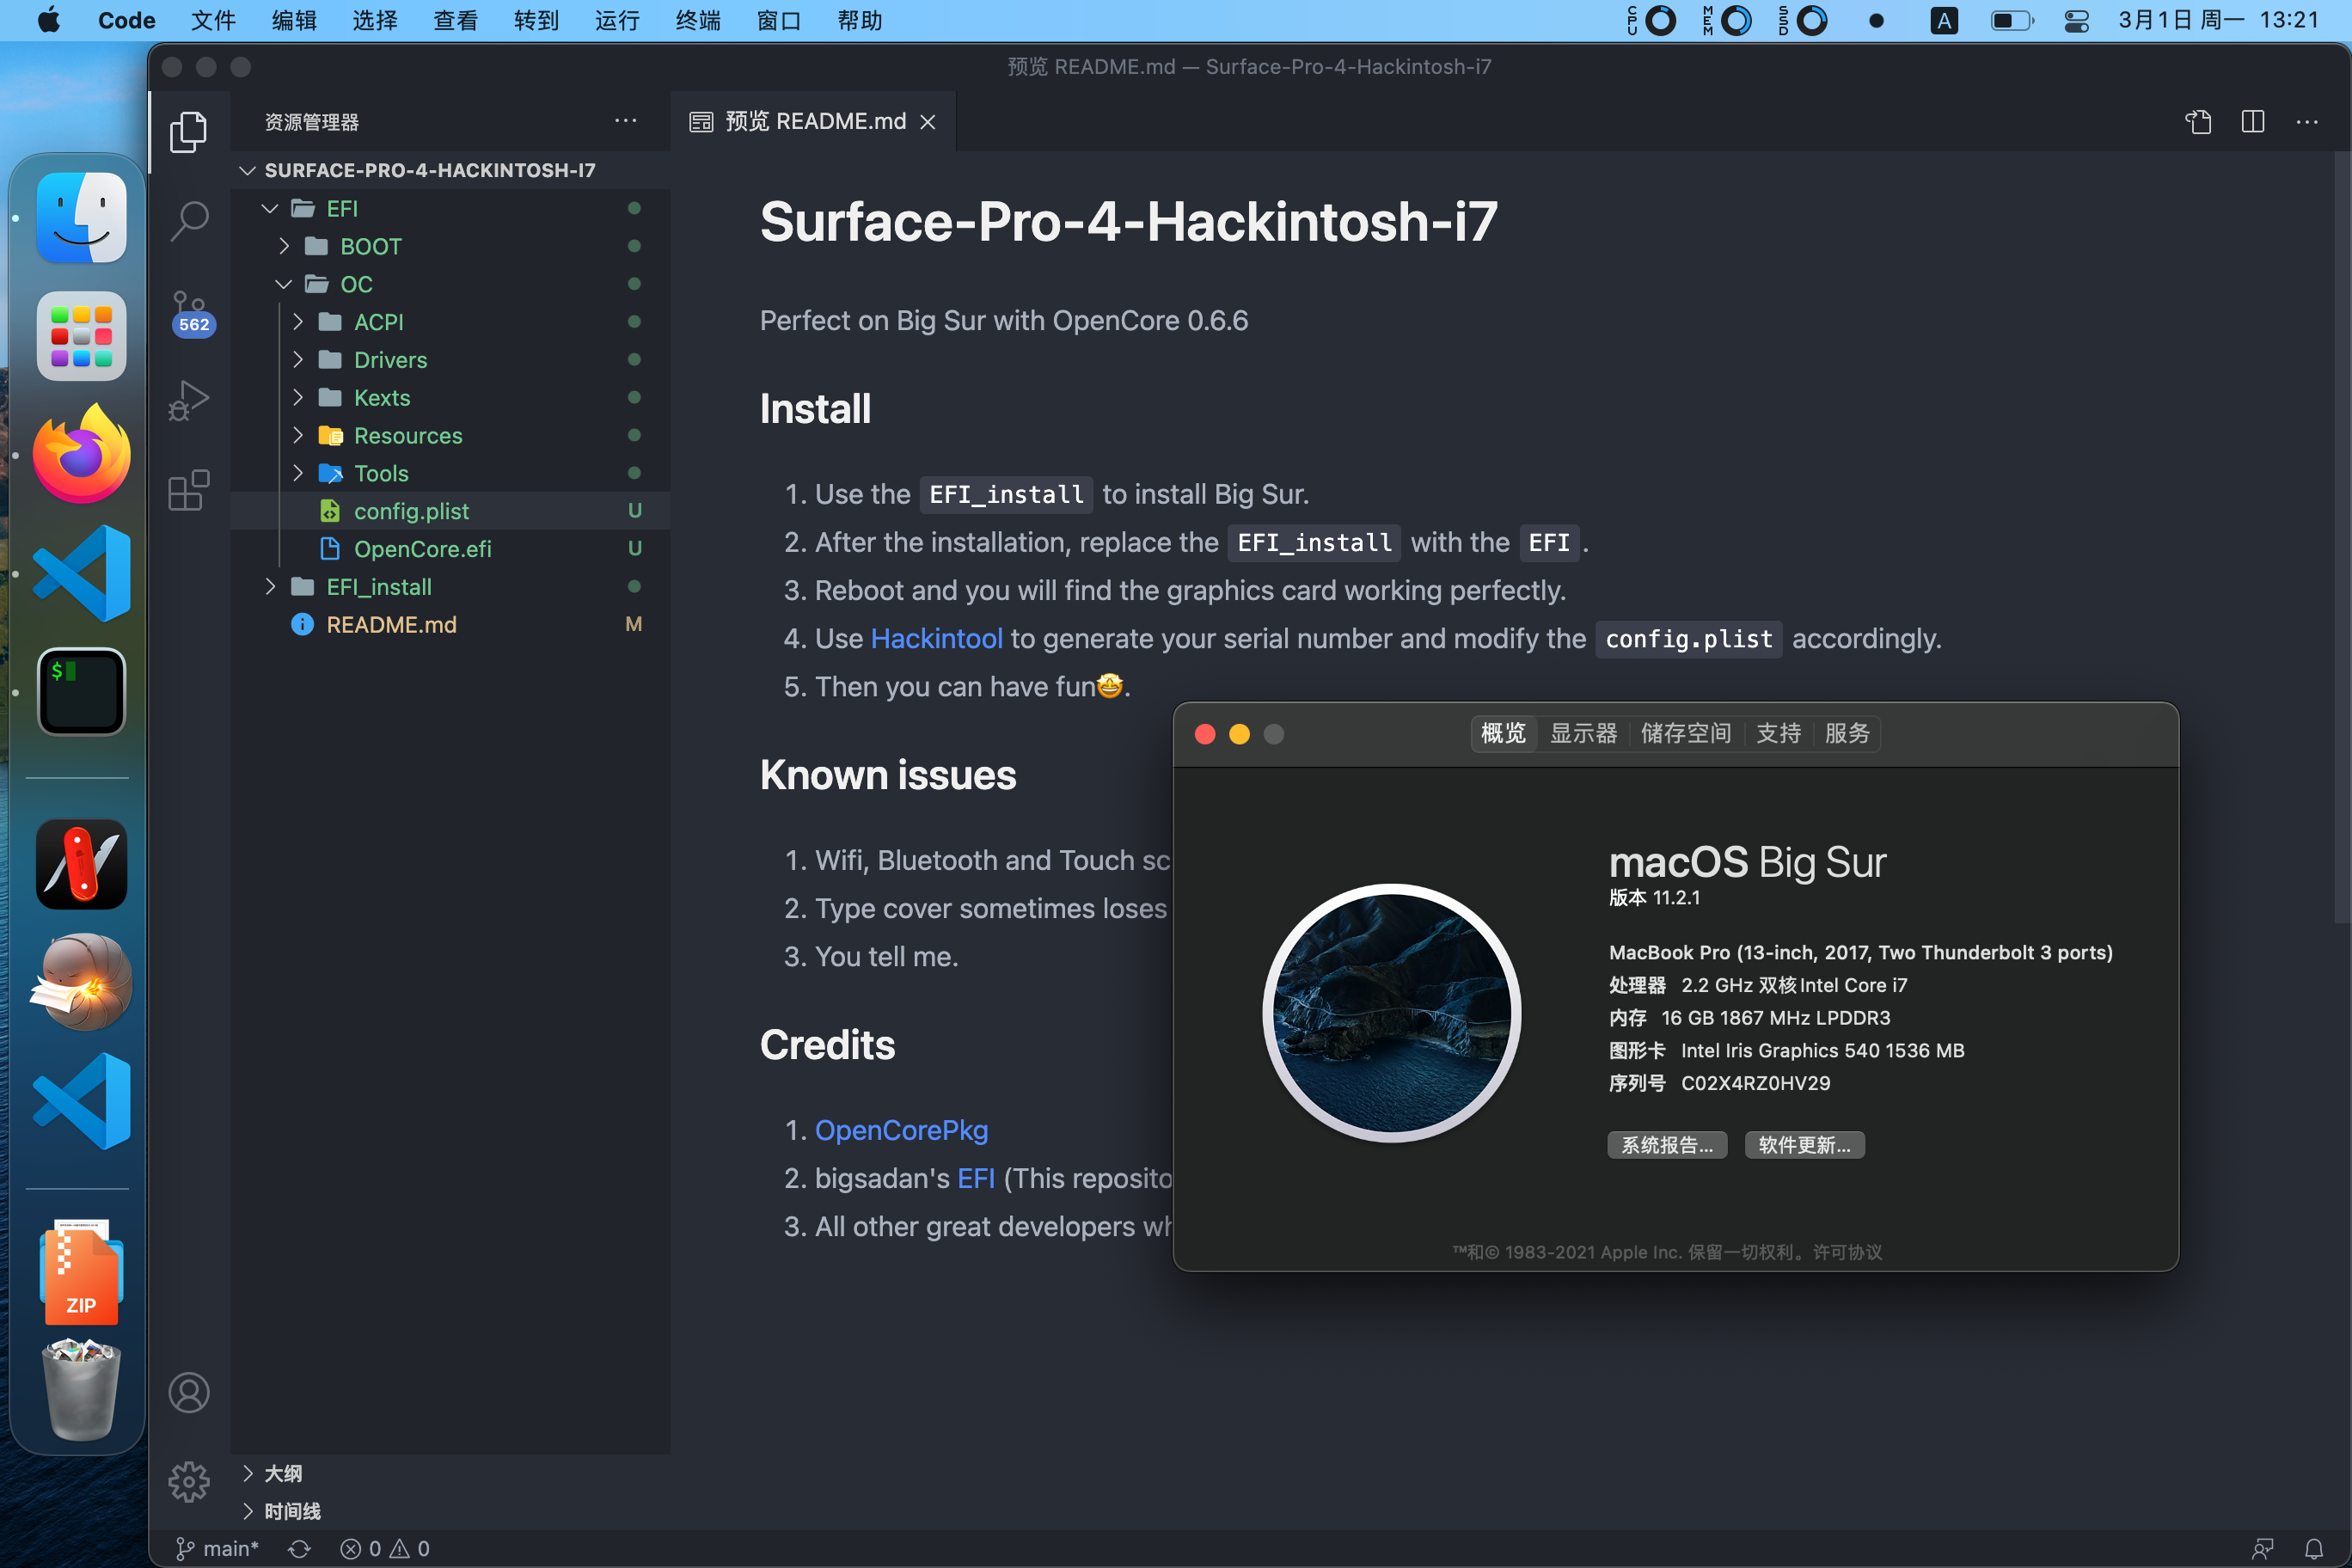The height and width of the screenshot is (1568, 2352).
Task: Open the 编辑 menu
Action: coord(294,20)
